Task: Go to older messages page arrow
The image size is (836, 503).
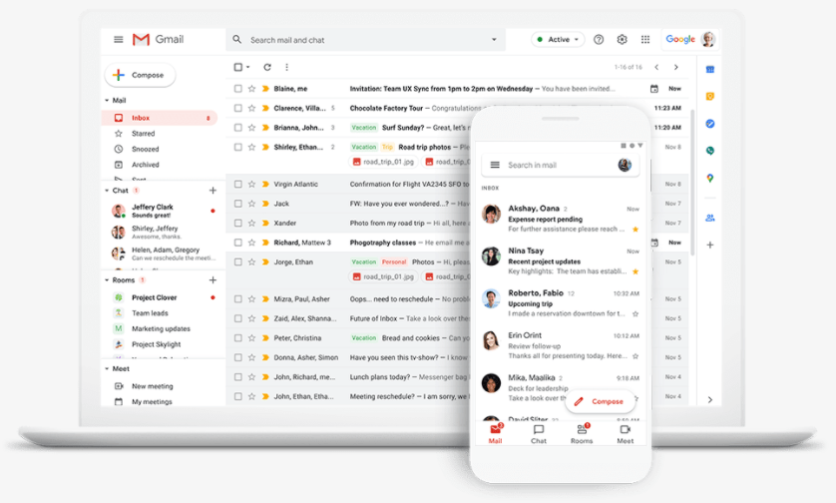Action: pyautogui.click(x=676, y=67)
